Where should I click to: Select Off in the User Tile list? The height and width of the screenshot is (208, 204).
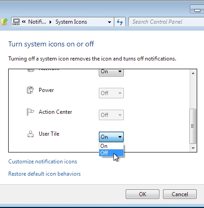(x=111, y=153)
